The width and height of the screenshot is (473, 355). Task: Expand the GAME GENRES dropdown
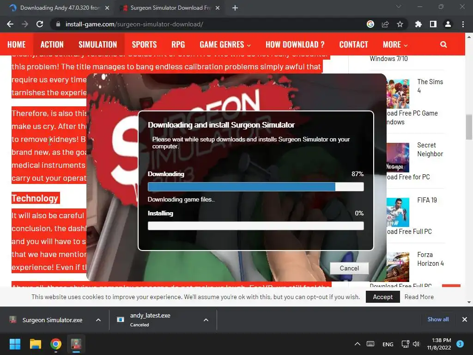coord(225,45)
